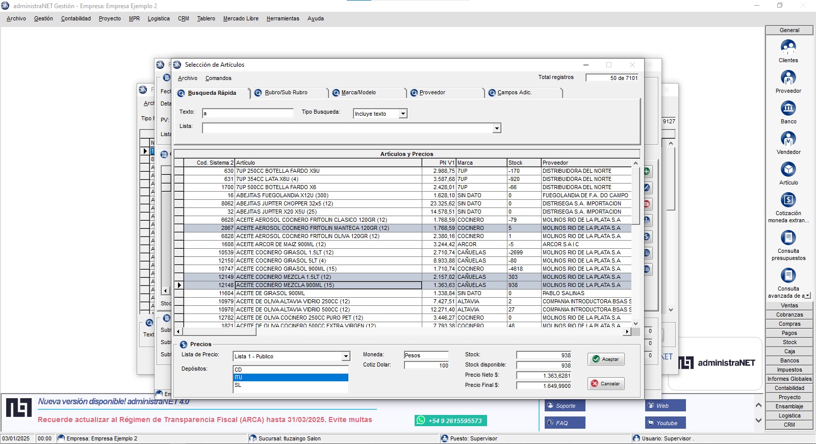816x444 pixels.
Task: Select deposit ITU in Depósitos list
Action: click(x=291, y=377)
